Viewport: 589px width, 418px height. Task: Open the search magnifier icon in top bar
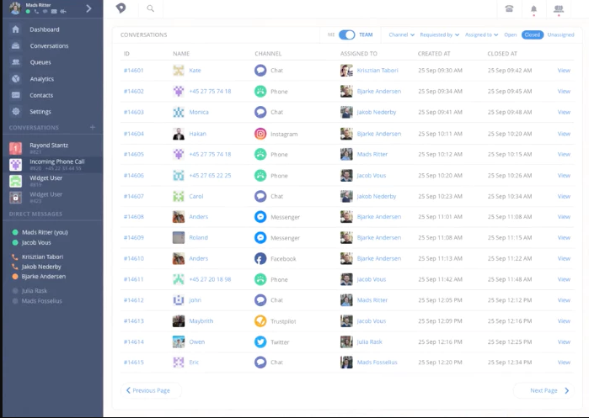(150, 8)
